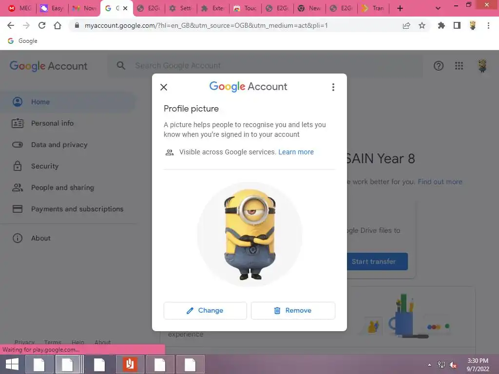This screenshot has height=374, width=499.
Task: Switch to the New tab
Action: pos(309,8)
